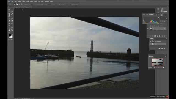This screenshot has width=176, height=99.
Task: Open the Layer menu
Action: 23,1
